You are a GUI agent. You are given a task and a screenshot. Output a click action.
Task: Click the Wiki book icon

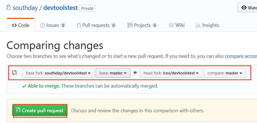coord(171,25)
